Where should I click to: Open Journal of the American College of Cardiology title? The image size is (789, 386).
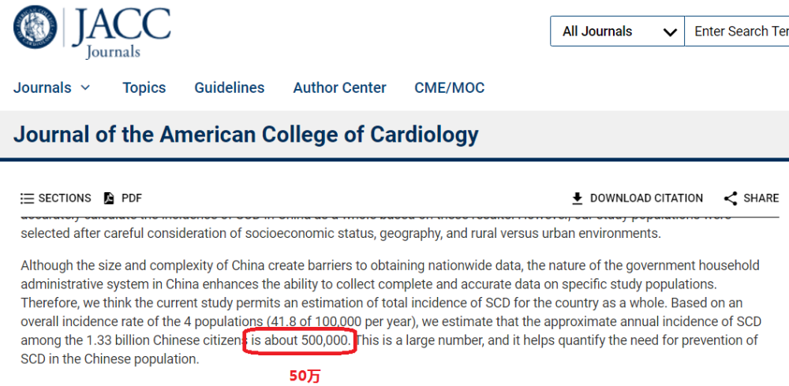(x=246, y=135)
